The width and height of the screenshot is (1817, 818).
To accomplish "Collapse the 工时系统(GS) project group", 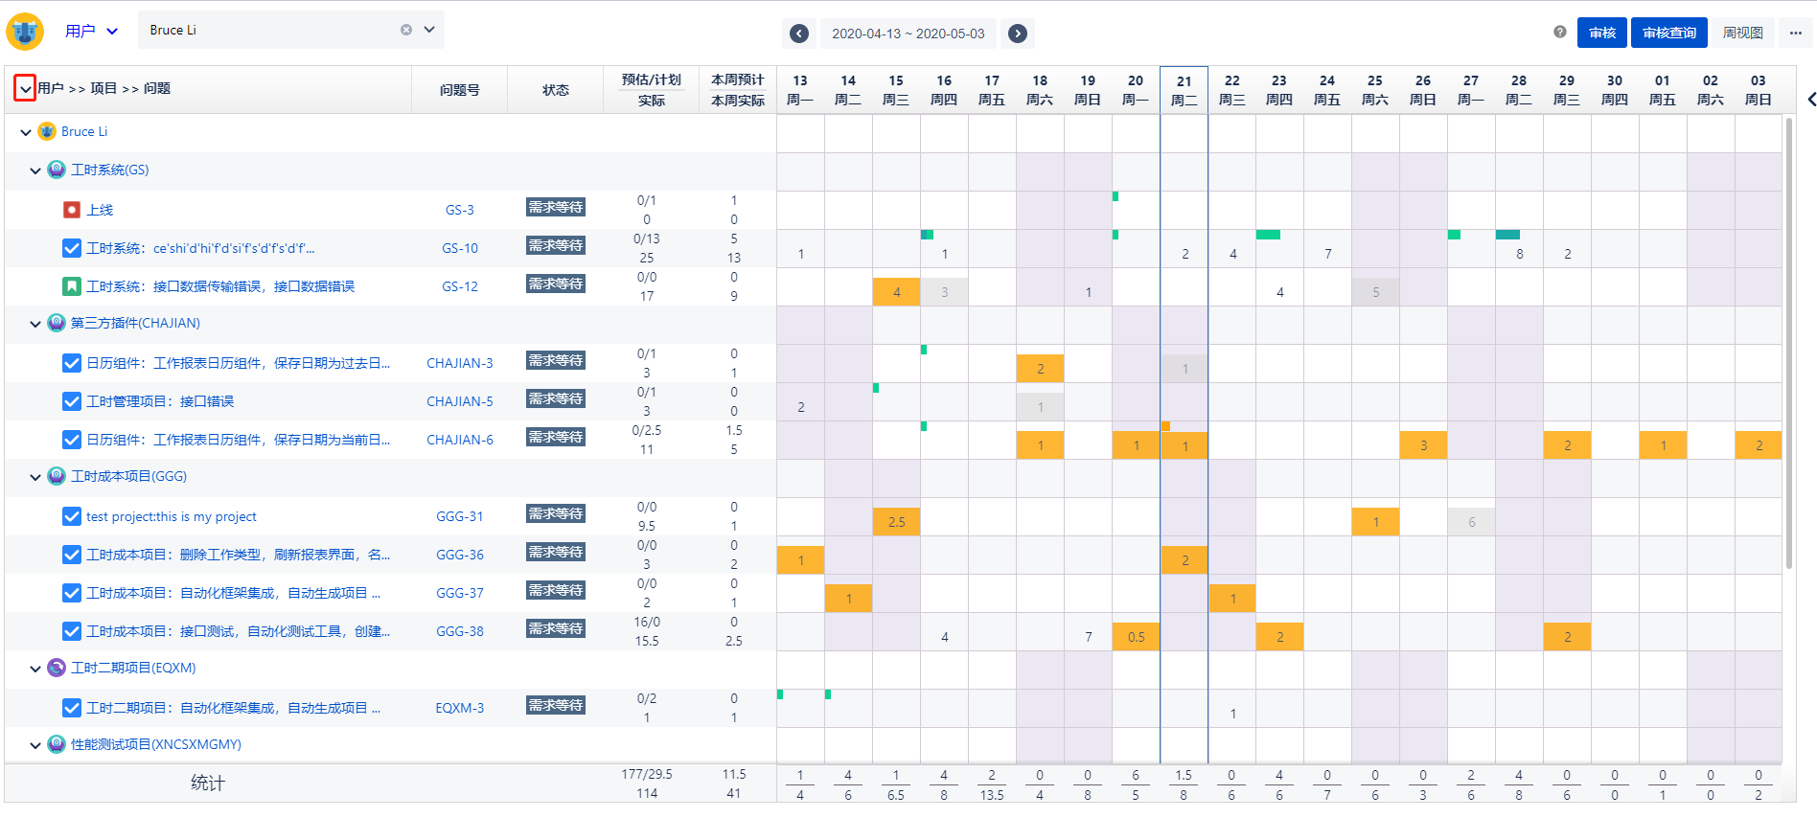I will click(35, 170).
